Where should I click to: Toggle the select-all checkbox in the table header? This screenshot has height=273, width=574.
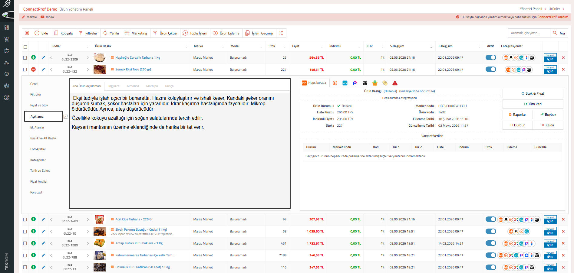[25, 47]
